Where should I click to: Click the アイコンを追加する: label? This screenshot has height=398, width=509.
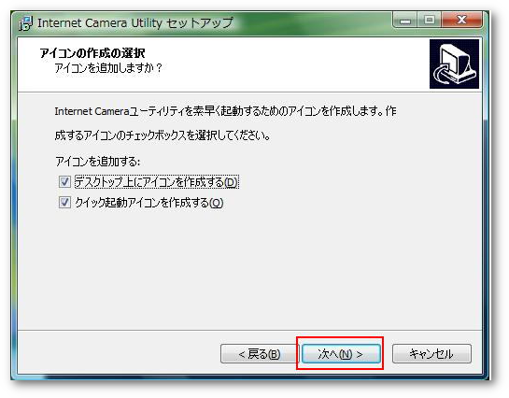pos(98,162)
